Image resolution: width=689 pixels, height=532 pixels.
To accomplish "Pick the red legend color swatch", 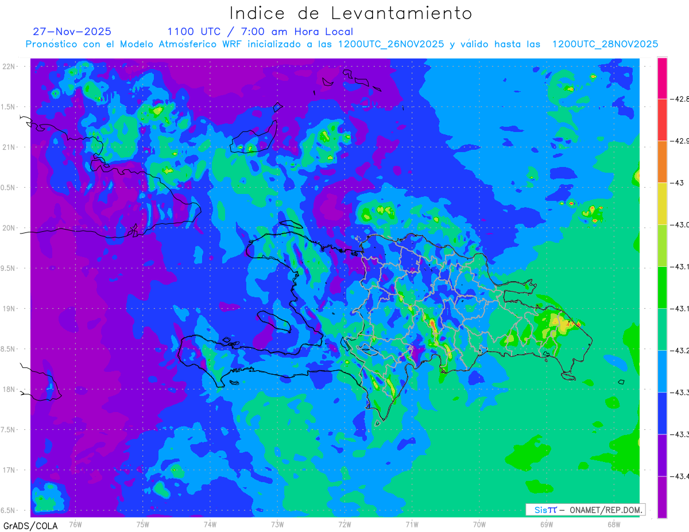I will pos(662,120).
